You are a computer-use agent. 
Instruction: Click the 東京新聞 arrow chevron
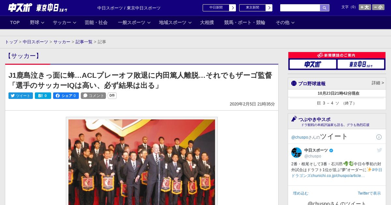[269, 8]
